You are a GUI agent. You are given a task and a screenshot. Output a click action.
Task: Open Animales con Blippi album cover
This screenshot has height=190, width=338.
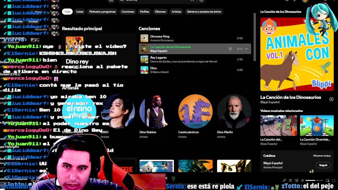(x=297, y=54)
